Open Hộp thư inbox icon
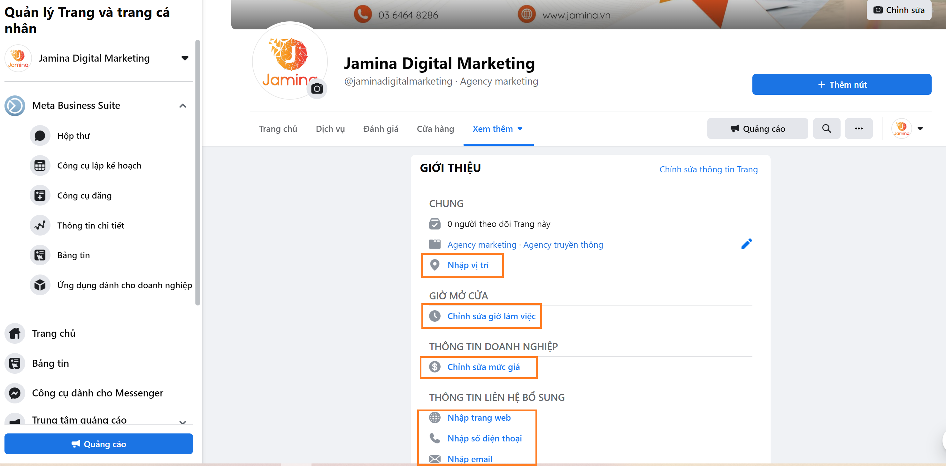Image resolution: width=946 pixels, height=466 pixels. (x=40, y=136)
